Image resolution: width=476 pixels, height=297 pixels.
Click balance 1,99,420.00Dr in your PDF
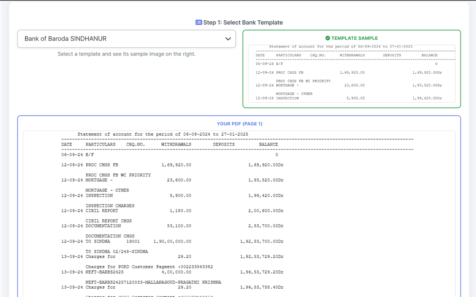click(x=266, y=195)
